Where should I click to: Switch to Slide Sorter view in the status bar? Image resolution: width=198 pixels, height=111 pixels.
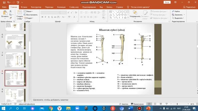[155, 104]
